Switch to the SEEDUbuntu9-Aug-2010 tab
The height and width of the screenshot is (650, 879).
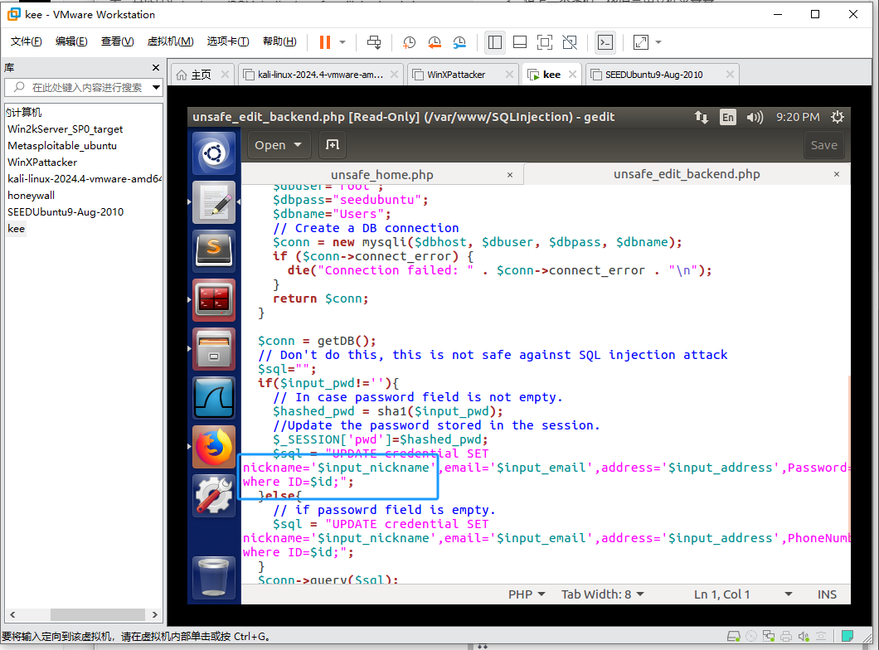pos(653,75)
